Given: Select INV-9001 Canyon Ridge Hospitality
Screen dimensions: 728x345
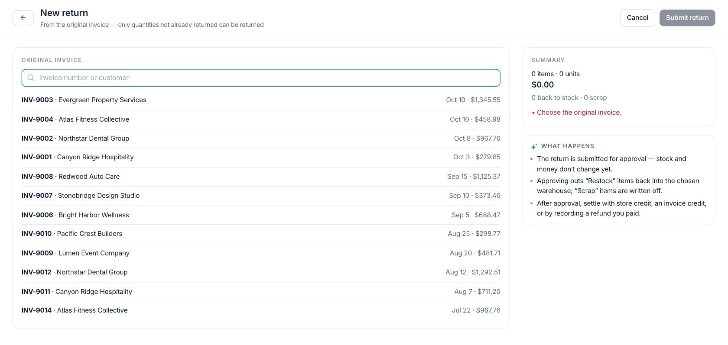Looking at the screenshot, I should coord(261,157).
